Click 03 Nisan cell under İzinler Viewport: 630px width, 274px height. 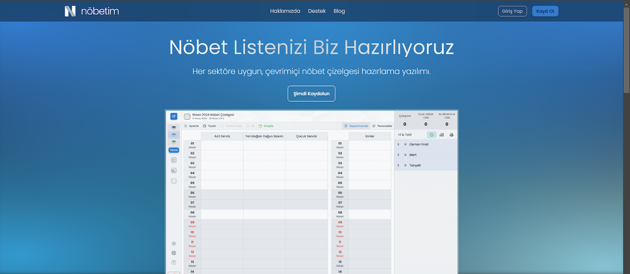[370, 165]
